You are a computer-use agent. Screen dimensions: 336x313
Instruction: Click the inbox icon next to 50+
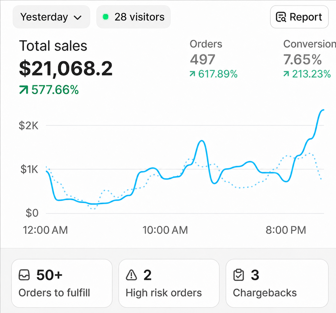click(24, 275)
